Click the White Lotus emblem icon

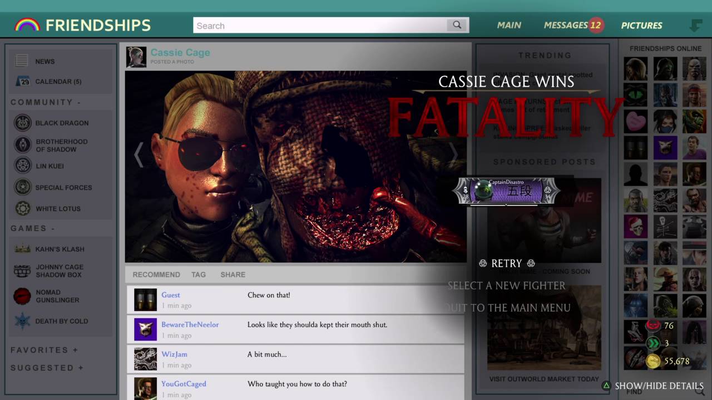[22, 208]
